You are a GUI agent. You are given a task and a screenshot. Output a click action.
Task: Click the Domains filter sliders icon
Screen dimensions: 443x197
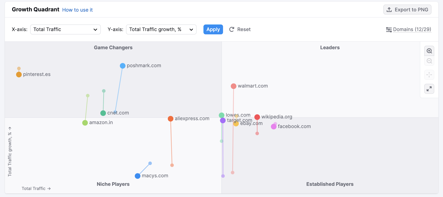point(389,30)
